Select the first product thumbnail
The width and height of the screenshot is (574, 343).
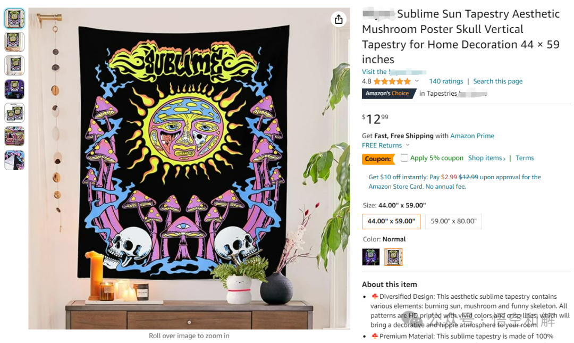pyautogui.click(x=14, y=18)
